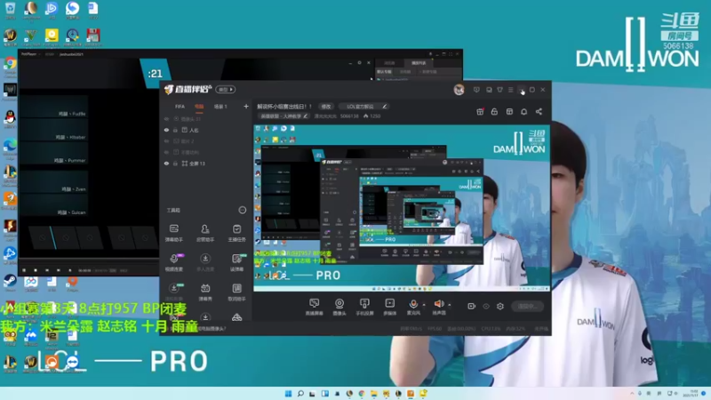Open the skin shirt icon in the title bar
This screenshot has height=400, width=711.
pos(499,90)
